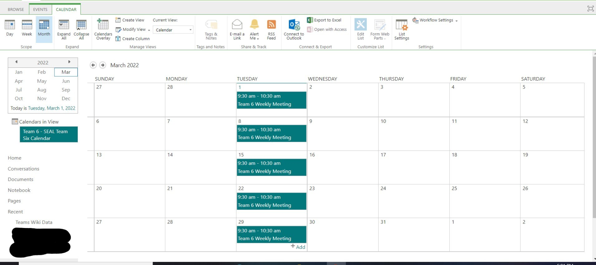The height and width of the screenshot is (265, 596).
Task: Open Documents navigation link
Action: pyautogui.click(x=20, y=179)
